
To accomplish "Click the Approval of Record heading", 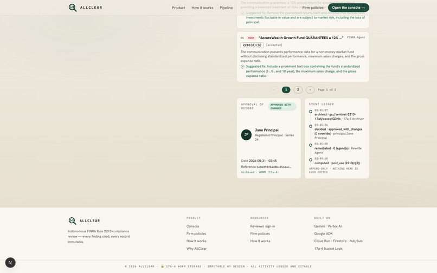I will (252, 106).
